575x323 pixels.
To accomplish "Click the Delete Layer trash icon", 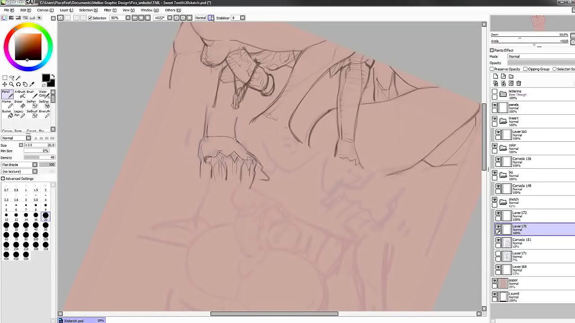I will [519, 83].
